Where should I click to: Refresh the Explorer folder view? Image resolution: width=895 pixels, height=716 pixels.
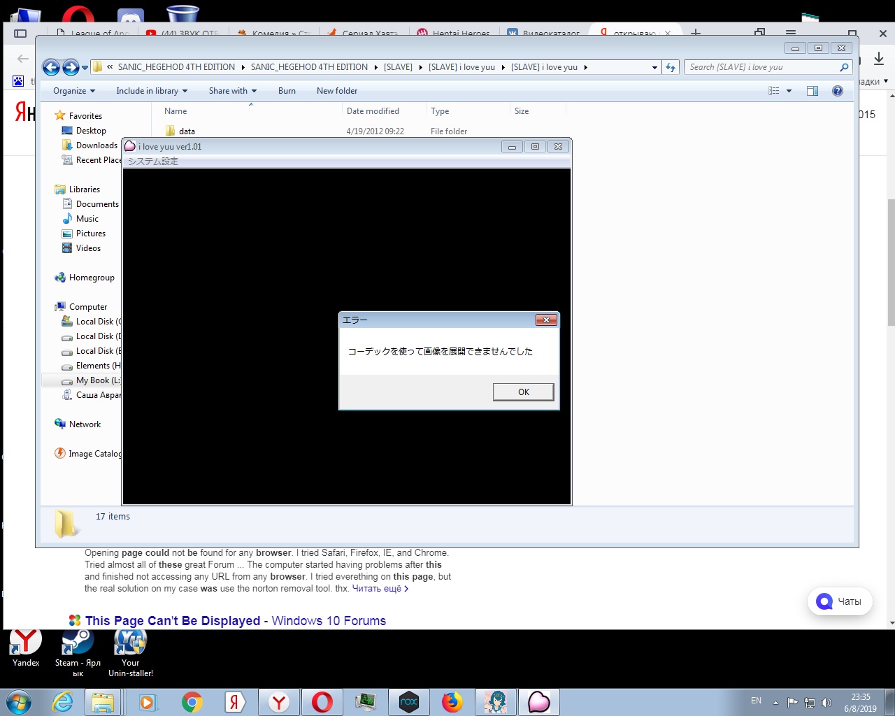671,67
